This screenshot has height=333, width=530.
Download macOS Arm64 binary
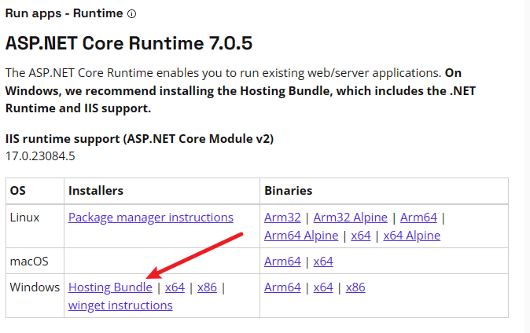click(x=282, y=262)
